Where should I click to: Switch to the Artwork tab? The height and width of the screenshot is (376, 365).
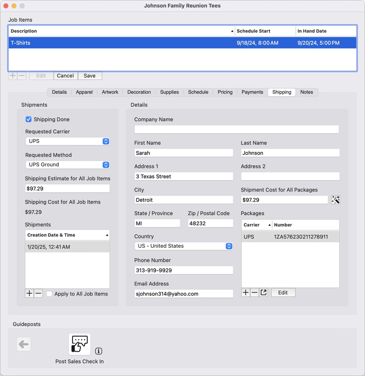click(x=110, y=92)
